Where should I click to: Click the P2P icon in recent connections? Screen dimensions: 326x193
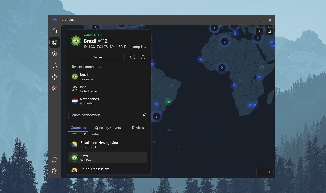tap(75, 89)
